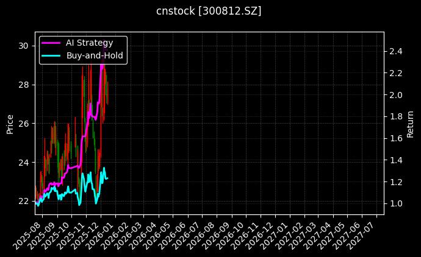Click the return tick label '1.2'

396,182
